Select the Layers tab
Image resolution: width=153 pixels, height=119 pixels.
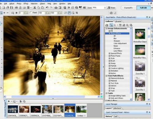108,108
